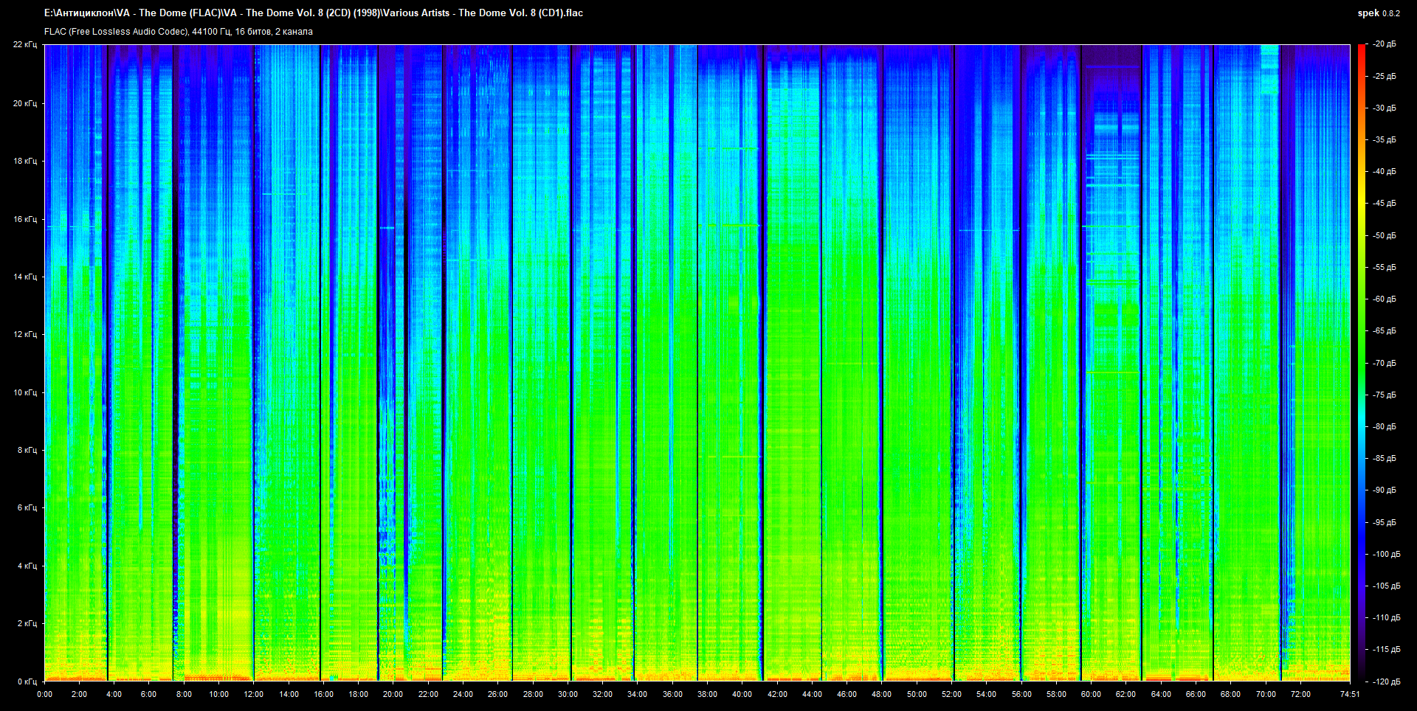Click the -70 дБ scale label

(1384, 363)
